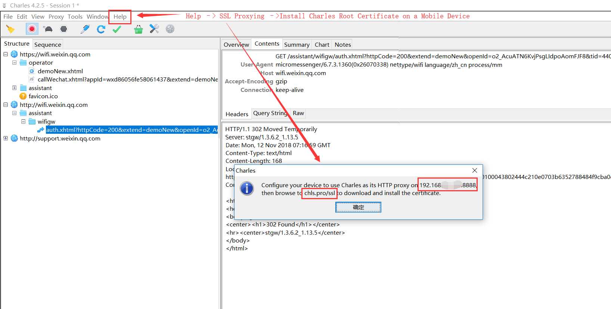611x309 pixels.
Task: Select the https://wifi.weixin.qq.com host
Action: coord(55,54)
